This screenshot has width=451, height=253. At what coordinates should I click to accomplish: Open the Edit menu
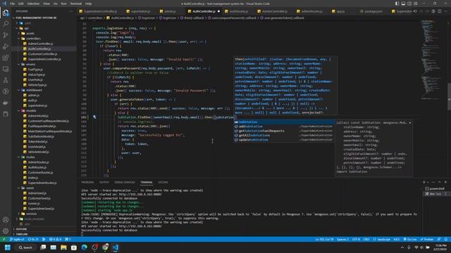pyautogui.click(x=21, y=4)
